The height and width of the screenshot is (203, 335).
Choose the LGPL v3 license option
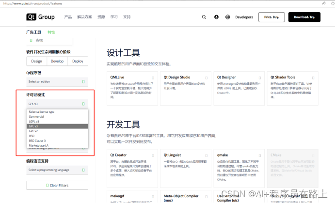tap(57, 122)
